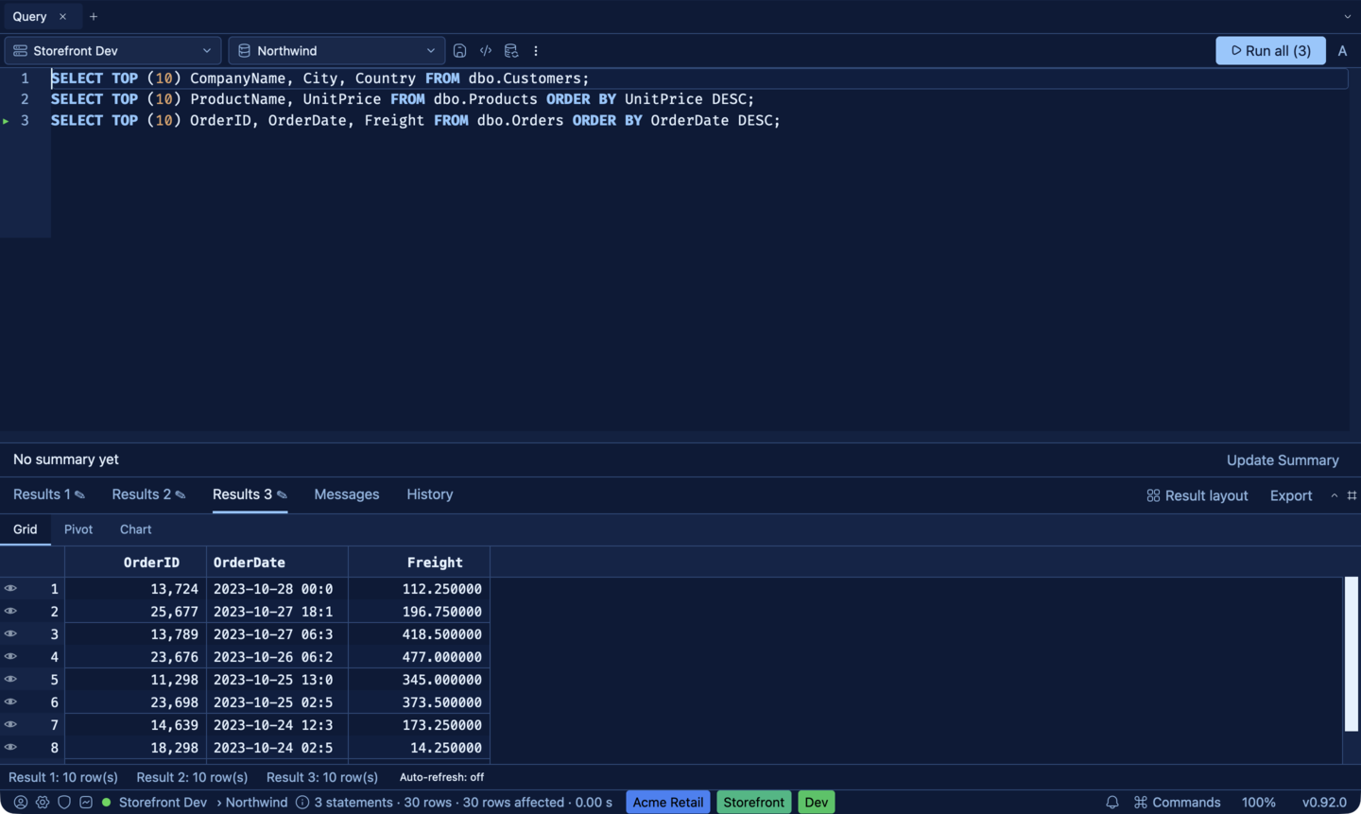Image resolution: width=1361 pixels, height=814 pixels.
Task: Toggle eye icon on result row 5
Action: click(10, 679)
